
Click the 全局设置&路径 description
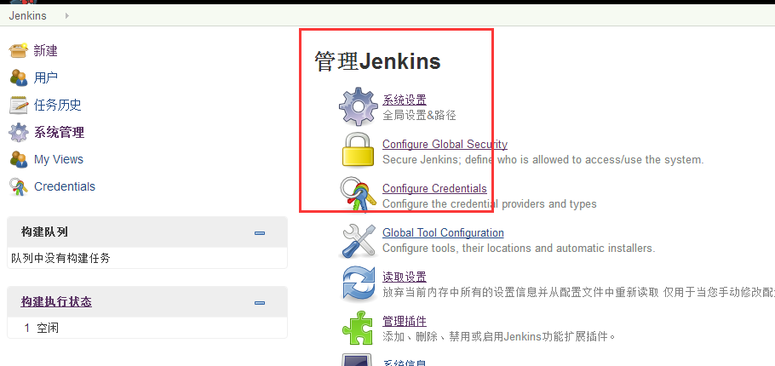coord(419,116)
